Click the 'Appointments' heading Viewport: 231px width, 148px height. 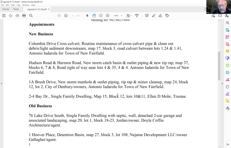coord(42,25)
